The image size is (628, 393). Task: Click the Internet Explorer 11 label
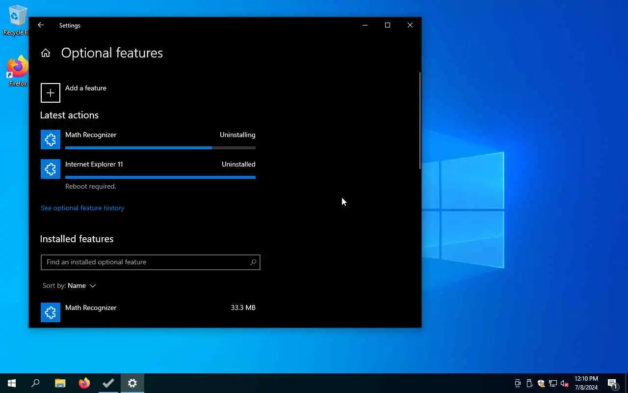coord(94,165)
